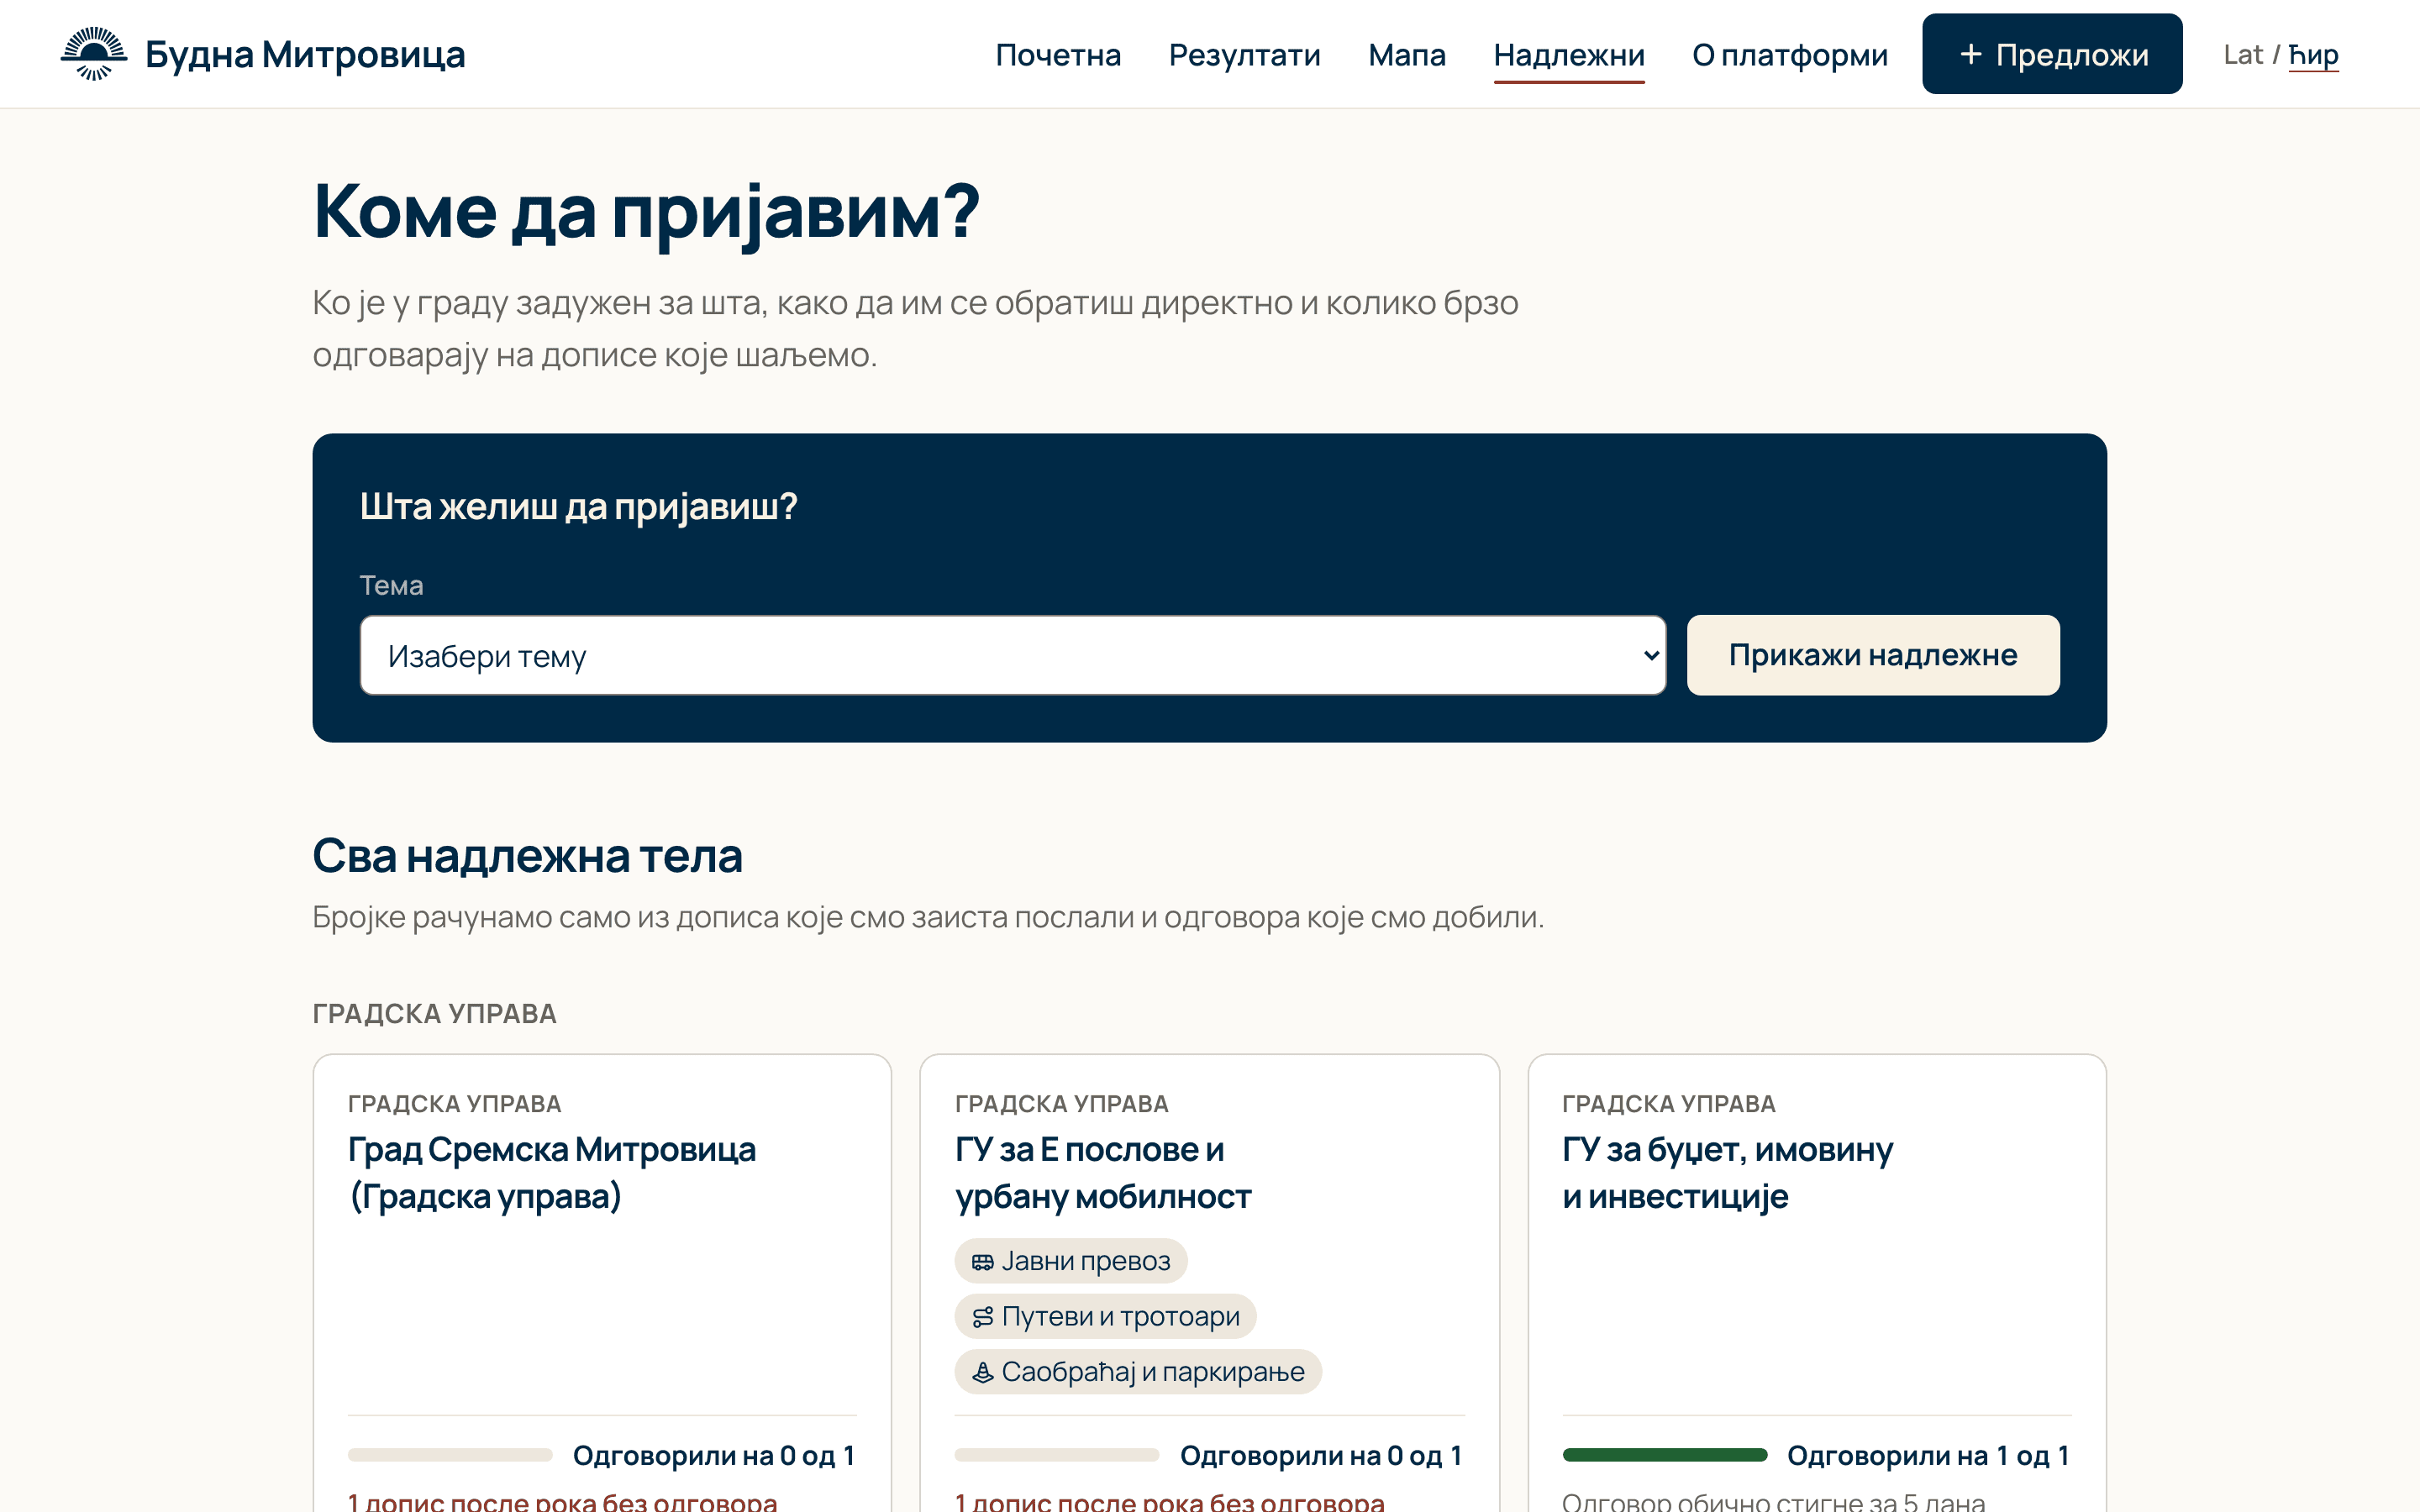The width and height of the screenshot is (2420, 1512).
Task: Switch script to Ћир
Action: click(x=2313, y=55)
